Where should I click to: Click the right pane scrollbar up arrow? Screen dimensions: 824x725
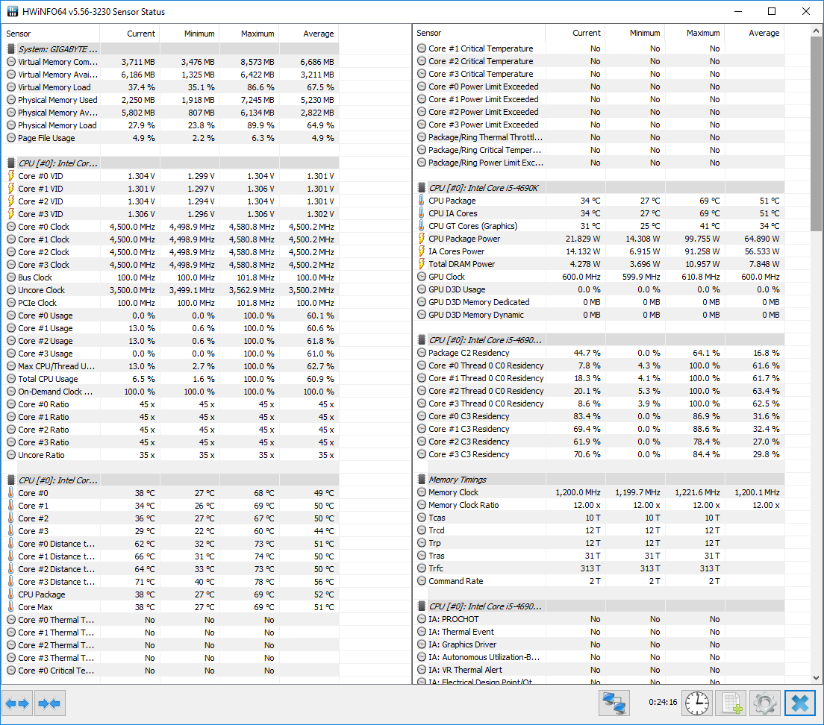pos(816,31)
